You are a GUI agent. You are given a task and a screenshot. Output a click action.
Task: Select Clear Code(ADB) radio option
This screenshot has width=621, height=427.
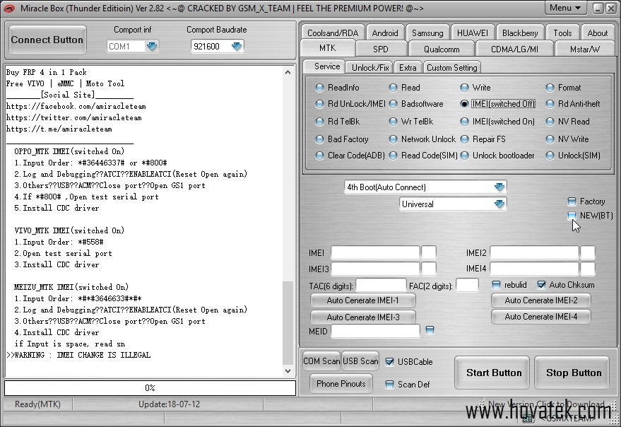[x=319, y=156]
